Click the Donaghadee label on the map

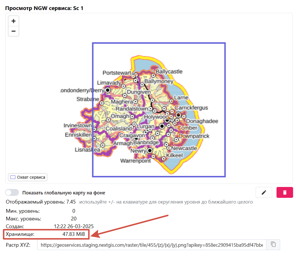click(202, 121)
